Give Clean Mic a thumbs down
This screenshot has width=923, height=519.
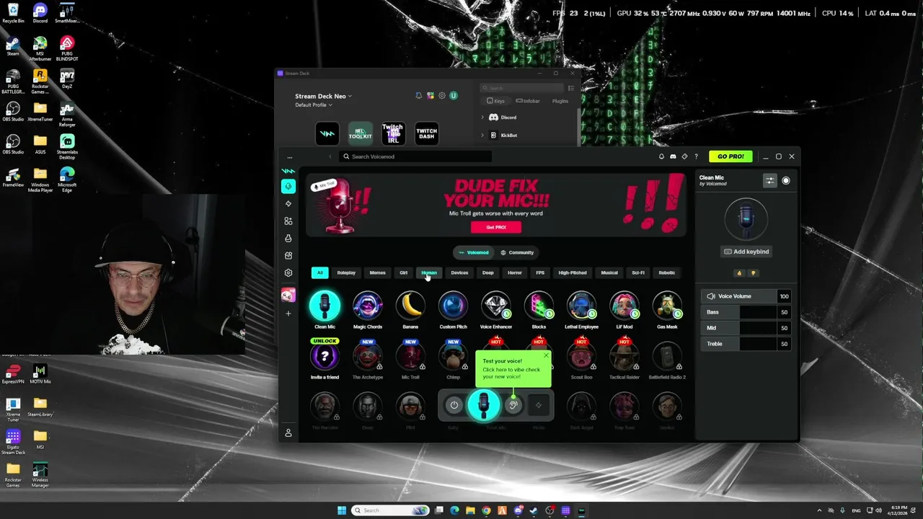click(754, 273)
